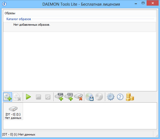Select the [DT - 0] (I:) virtual drive
Image resolution: width=160 pixels, height=139 pixels.
click(x=13, y=111)
